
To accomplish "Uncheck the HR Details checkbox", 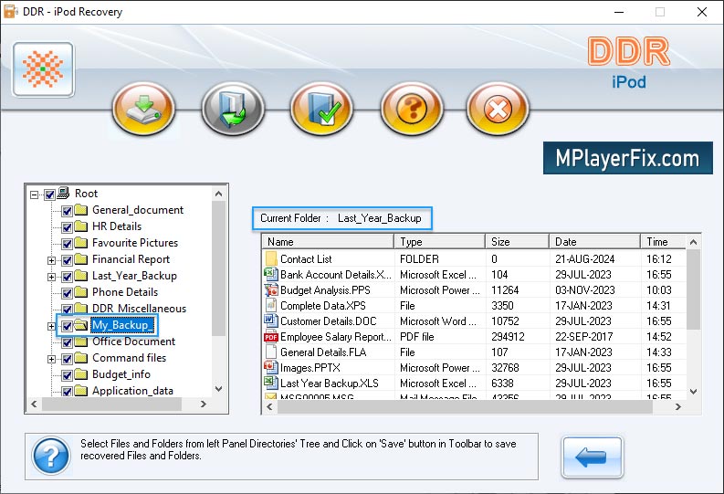I will (67, 227).
